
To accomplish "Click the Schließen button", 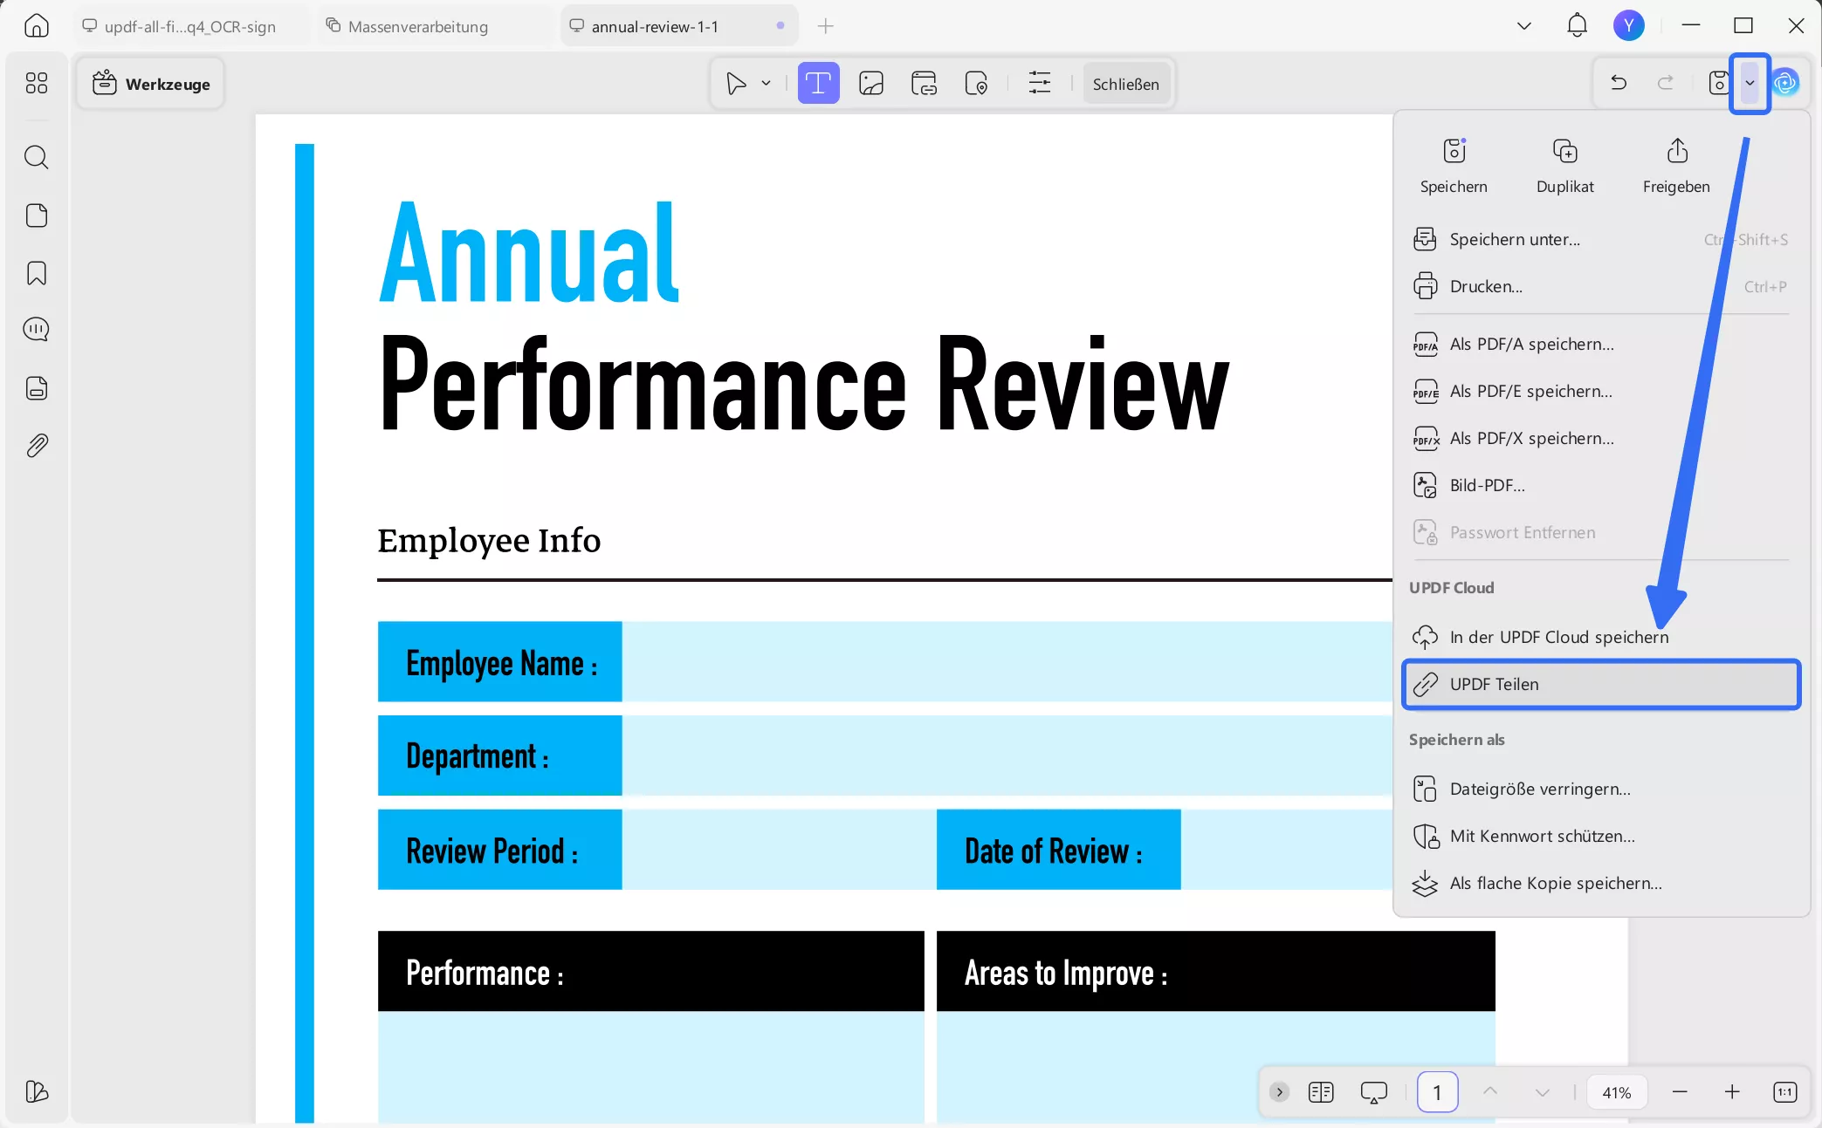I will 1125,84.
